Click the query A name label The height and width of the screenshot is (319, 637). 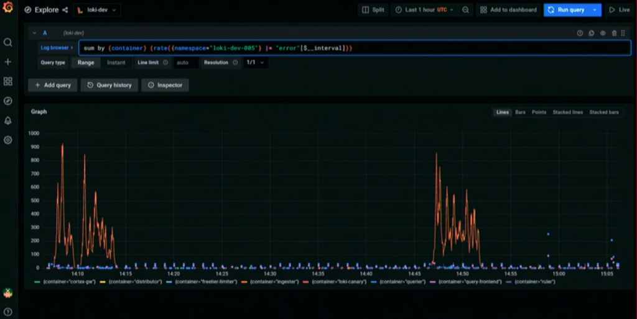[45, 34]
